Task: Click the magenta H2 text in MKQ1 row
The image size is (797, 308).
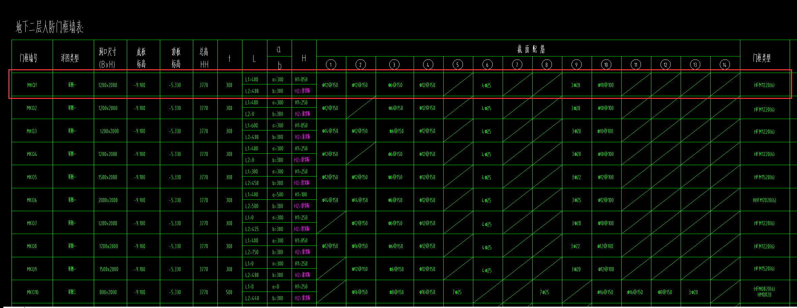Action: (302, 91)
